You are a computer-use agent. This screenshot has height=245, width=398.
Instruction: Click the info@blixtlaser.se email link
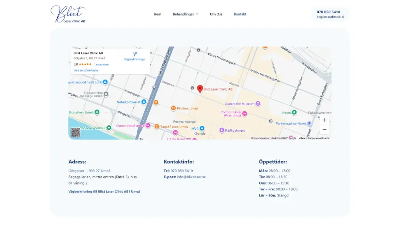point(191,177)
